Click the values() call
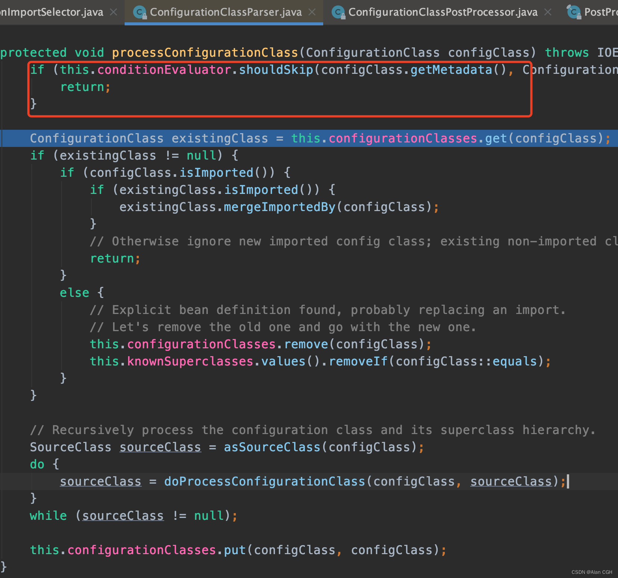 tap(291, 361)
